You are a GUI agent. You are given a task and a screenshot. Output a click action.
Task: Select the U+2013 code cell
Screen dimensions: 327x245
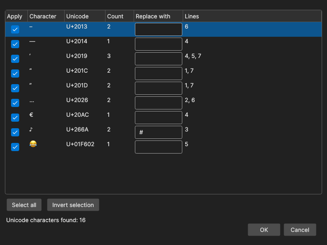(x=77, y=27)
